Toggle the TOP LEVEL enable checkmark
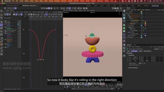Screen dimensions: 164x92 coord(143,22)
